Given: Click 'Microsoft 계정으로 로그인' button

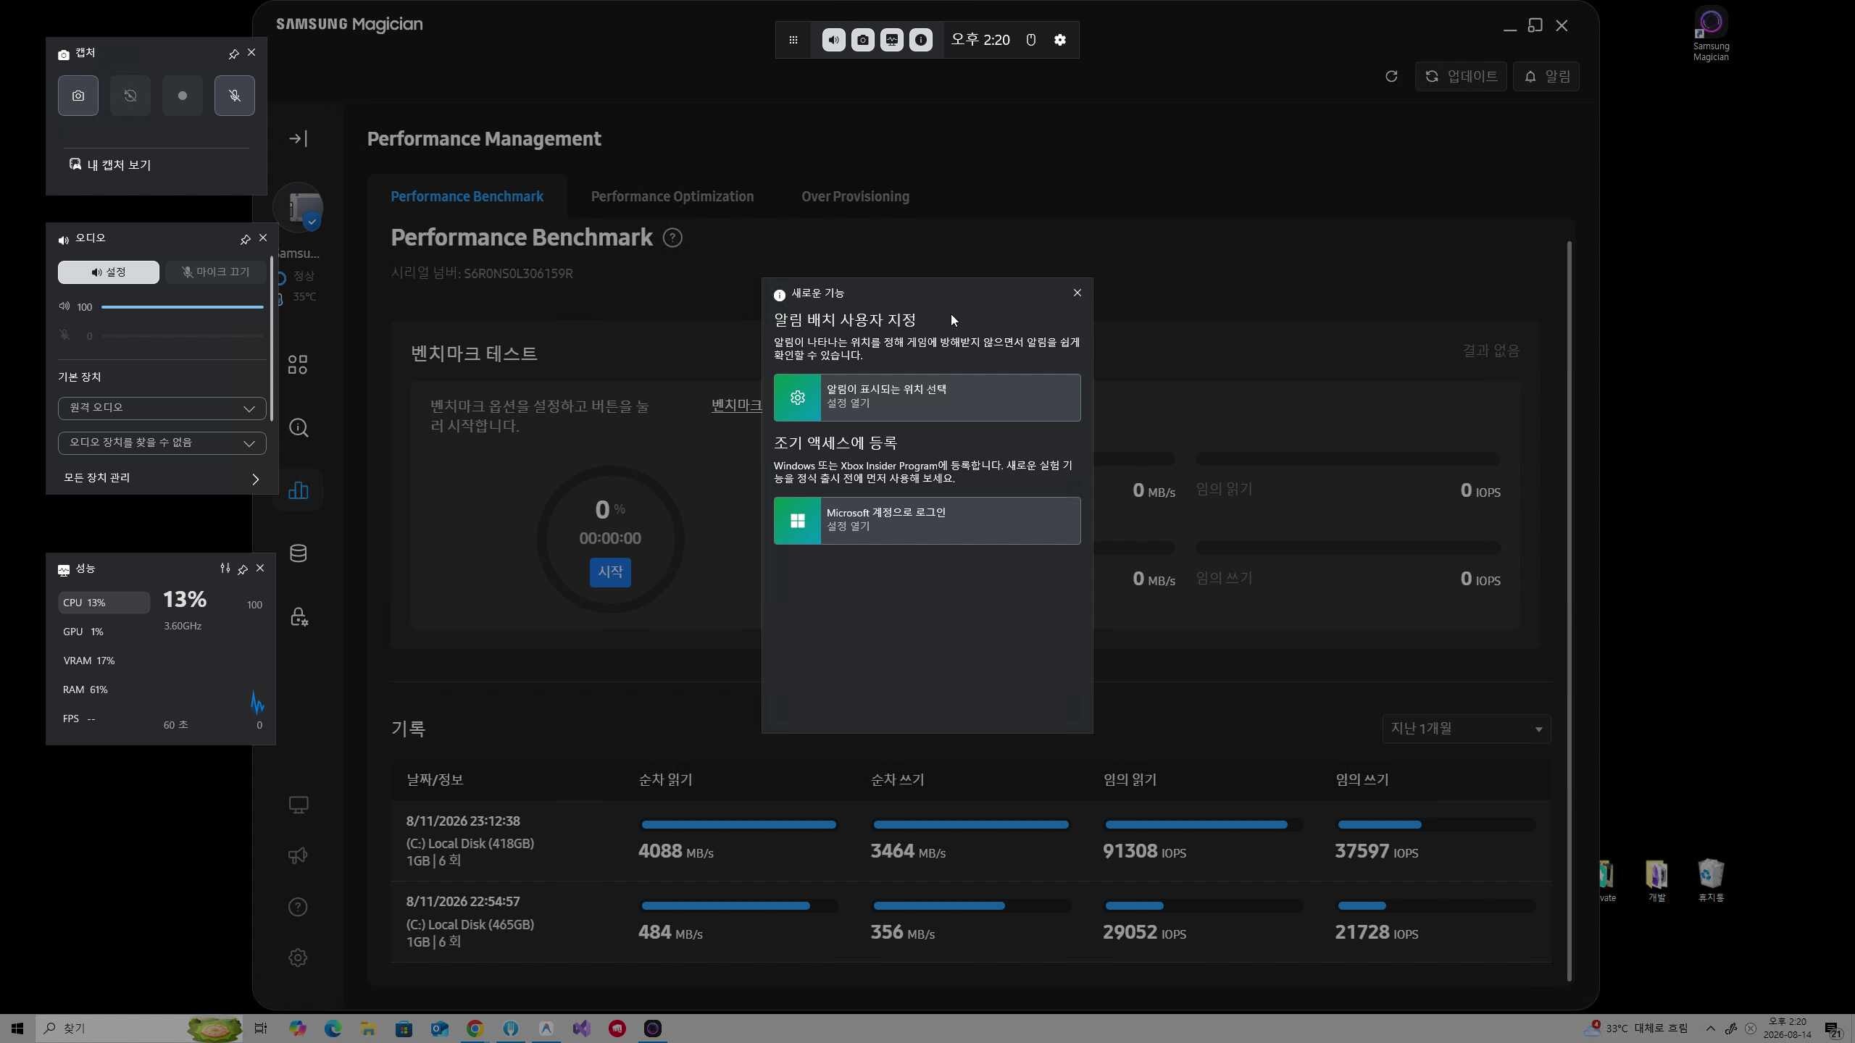Looking at the screenshot, I should pos(927,521).
